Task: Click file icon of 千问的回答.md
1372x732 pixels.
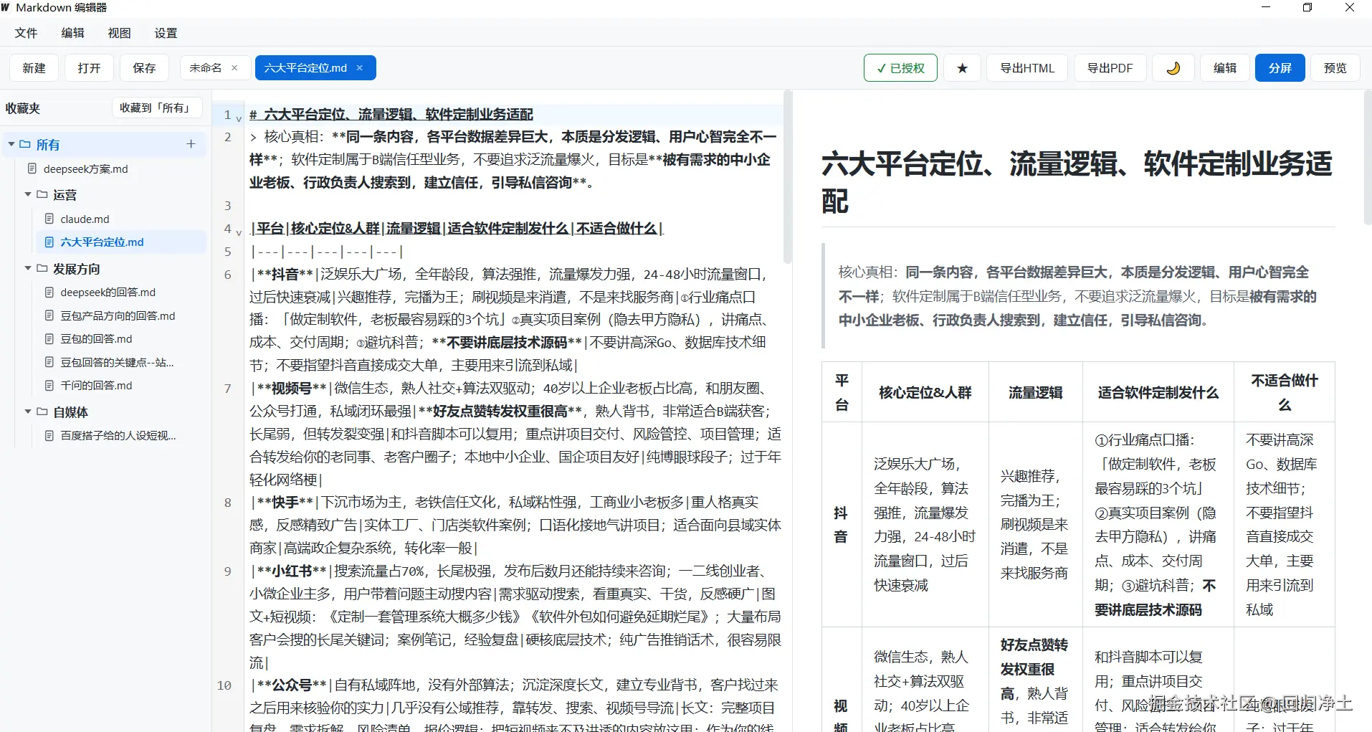Action: click(x=49, y=385)
